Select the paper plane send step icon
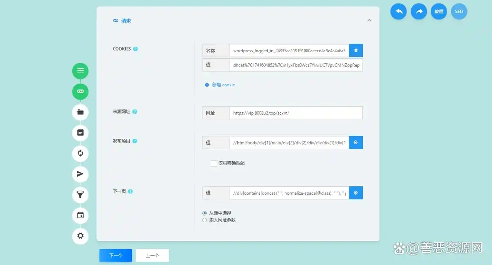492x265 pixels. coord(80,174)
